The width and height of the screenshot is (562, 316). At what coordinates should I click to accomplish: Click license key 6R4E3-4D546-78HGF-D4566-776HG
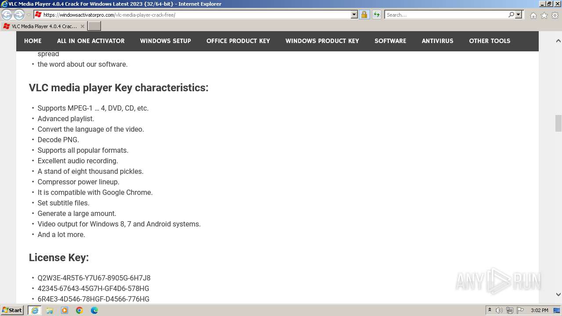pyautogui.click(x=94, y=299)
